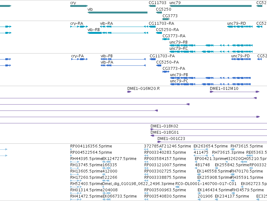Select the DME1-018K02 clone label
The image size is (267, 201).
(164, 126)
